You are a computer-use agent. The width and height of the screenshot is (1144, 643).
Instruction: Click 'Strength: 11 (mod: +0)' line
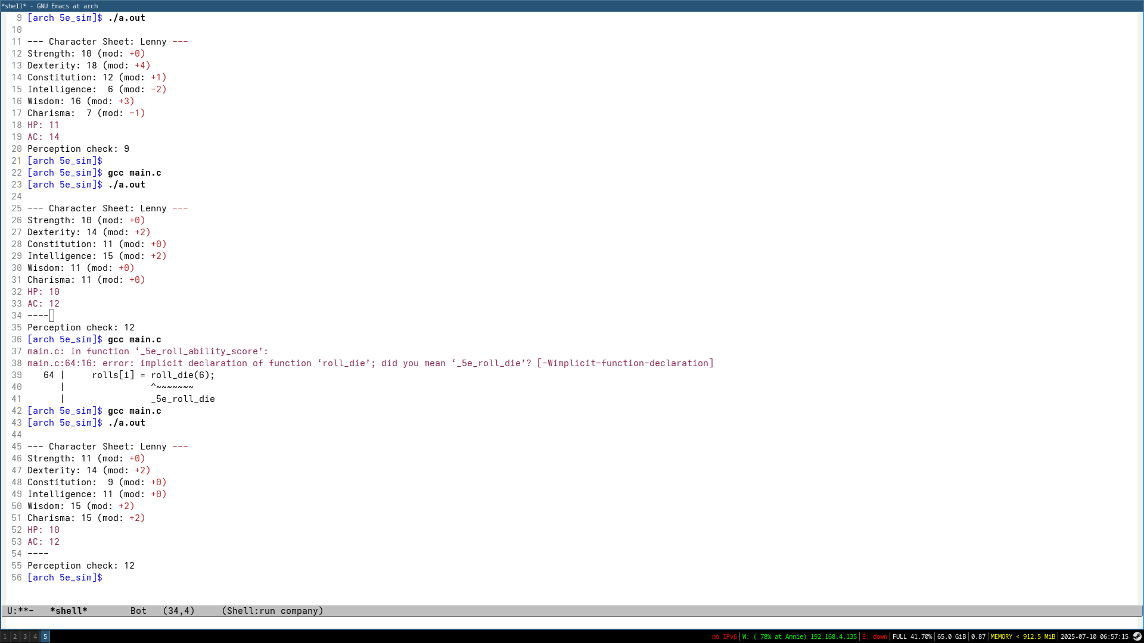click(86, 458)
